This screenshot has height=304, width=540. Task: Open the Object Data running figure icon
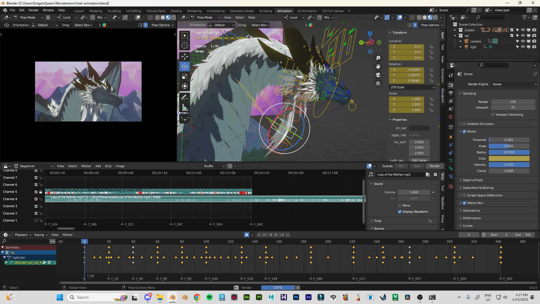pyautogui.click(x=451, y=161)
